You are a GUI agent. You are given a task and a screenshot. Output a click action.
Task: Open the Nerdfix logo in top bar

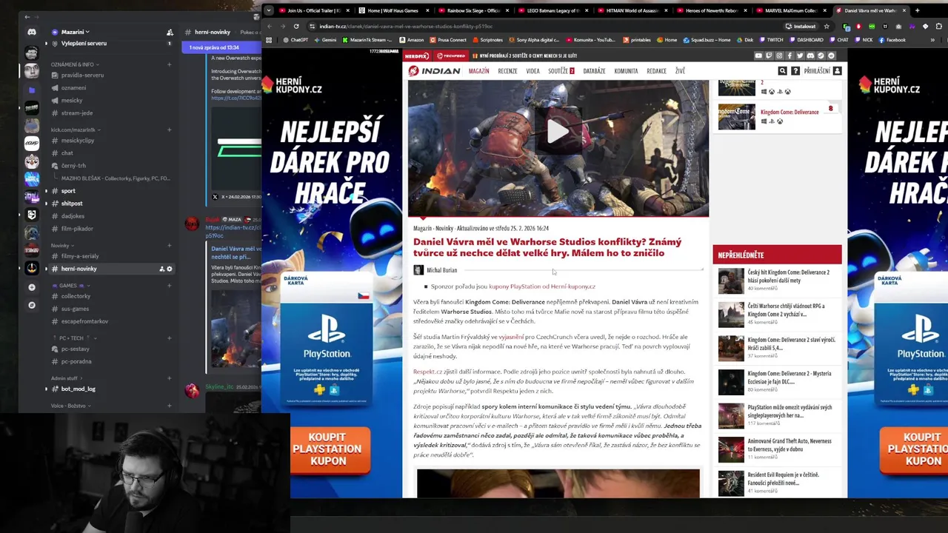[417, 56]
